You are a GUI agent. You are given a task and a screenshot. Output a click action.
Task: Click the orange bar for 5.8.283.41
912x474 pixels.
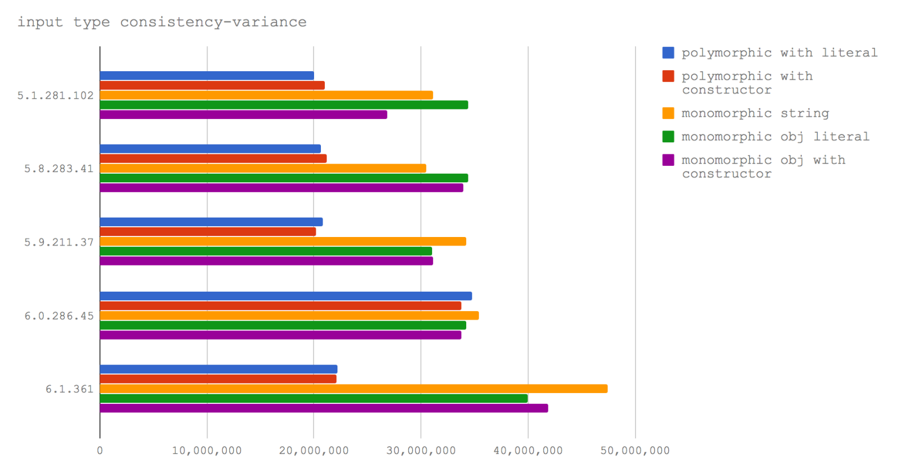click(263, 168)
